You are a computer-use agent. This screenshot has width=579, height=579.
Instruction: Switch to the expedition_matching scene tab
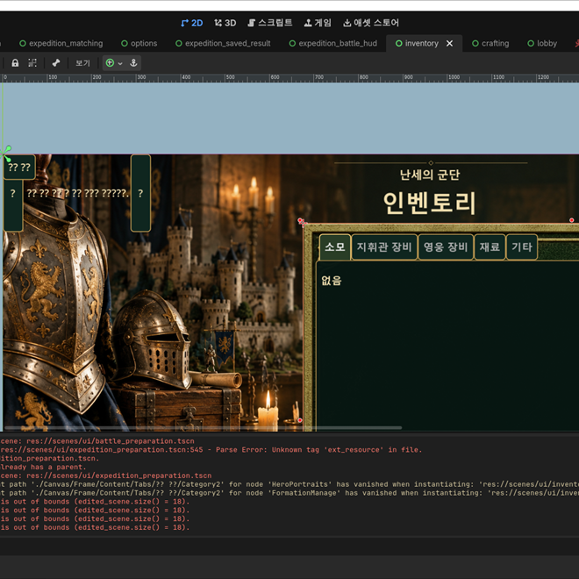coord(61,44)
